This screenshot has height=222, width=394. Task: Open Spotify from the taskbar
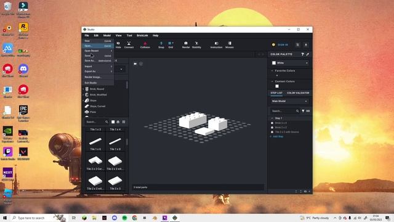point(124,218)
